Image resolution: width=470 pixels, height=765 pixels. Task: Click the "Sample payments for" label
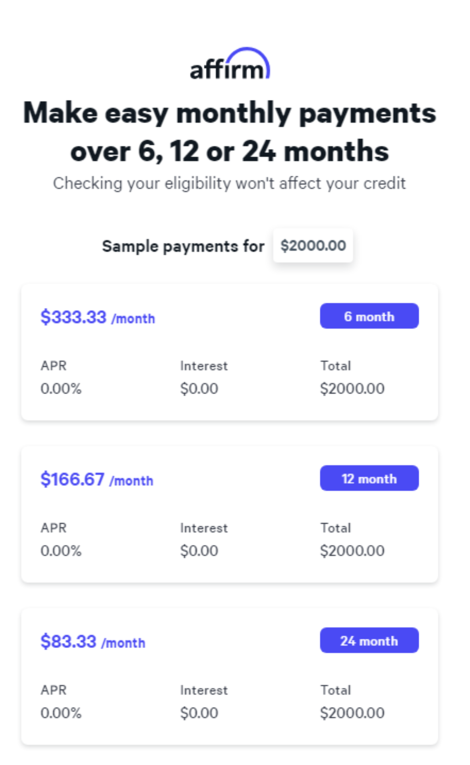click(183, 246)
